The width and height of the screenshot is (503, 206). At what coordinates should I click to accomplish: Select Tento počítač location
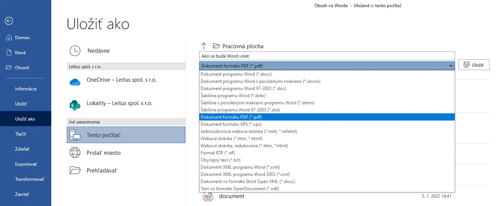126,135
